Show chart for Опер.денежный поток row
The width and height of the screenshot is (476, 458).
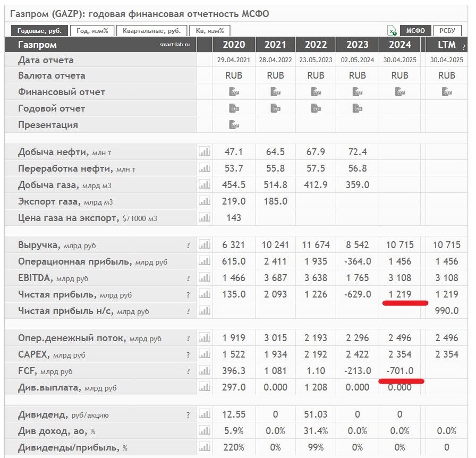(x=205, y=337)
